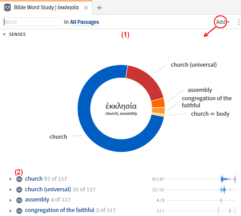Click the sense icon beside assembly

[x=19, y=200]
